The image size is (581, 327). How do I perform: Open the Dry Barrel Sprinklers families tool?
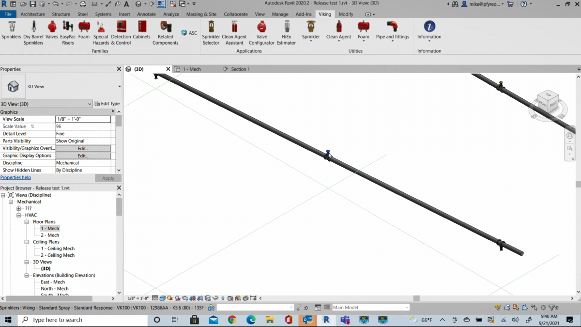pyautogui.click(x=33, y=30)
